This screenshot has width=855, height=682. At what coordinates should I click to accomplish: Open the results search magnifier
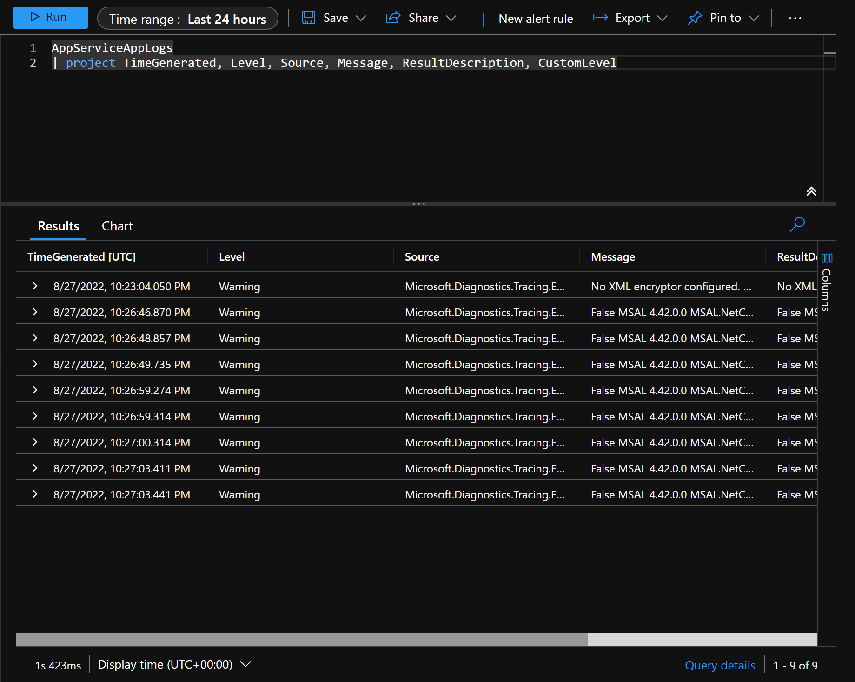click(797, 224)
